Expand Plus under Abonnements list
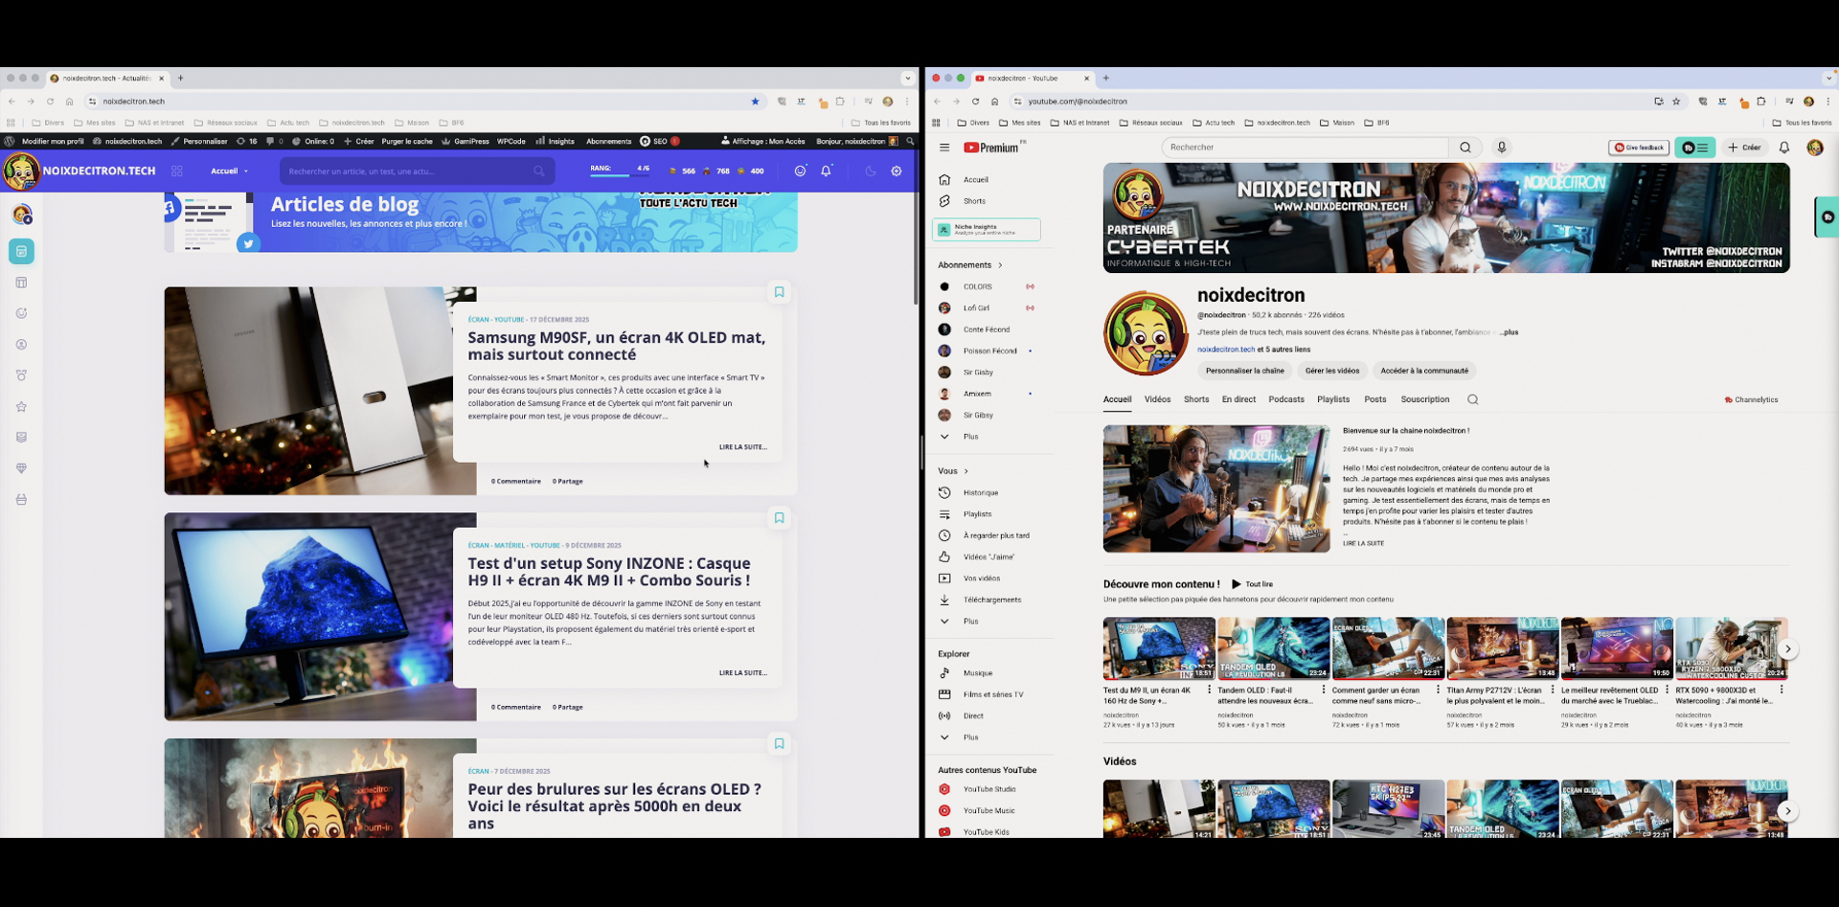The width and height of the screenshot is (1839, 907). point(969,437)
